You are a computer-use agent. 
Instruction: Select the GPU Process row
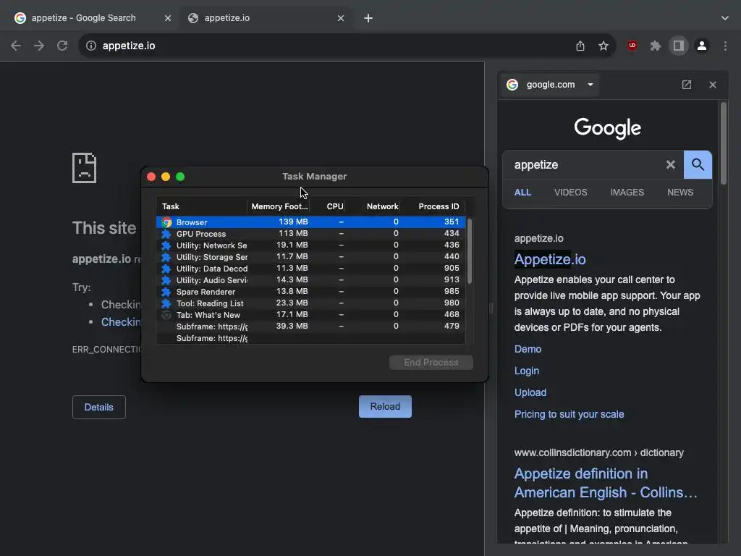pyautogui.click(x=310, y=234)
